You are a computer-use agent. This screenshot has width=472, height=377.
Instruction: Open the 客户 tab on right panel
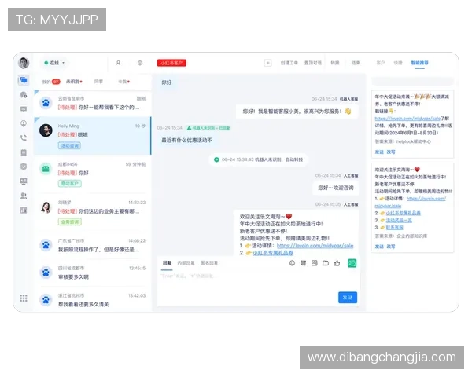pos(381,63)
